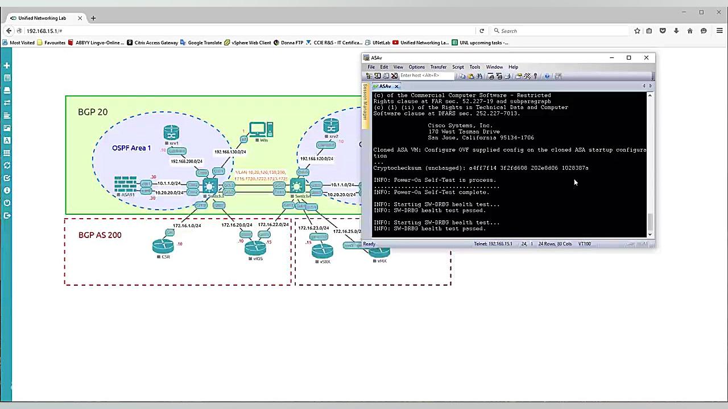Screen dimensions: 728x409
Task: Bookmark page with Firefox star icon
Action: click(x=637, y=31)
